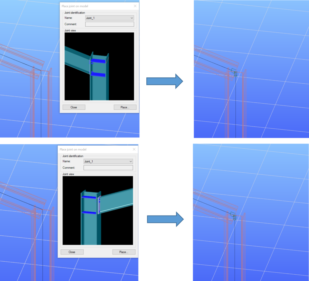Open Name dropdown in upper Place joint dialog

110,18
